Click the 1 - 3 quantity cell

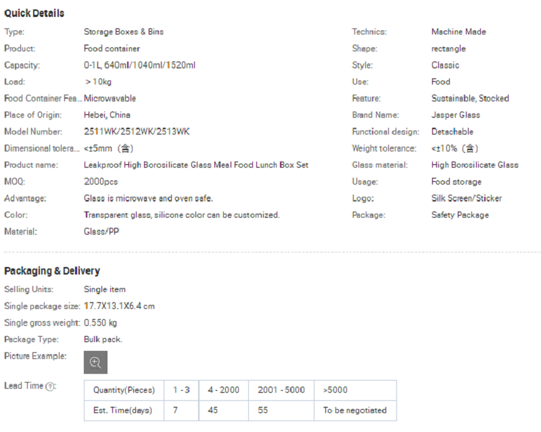coord(181,390)
